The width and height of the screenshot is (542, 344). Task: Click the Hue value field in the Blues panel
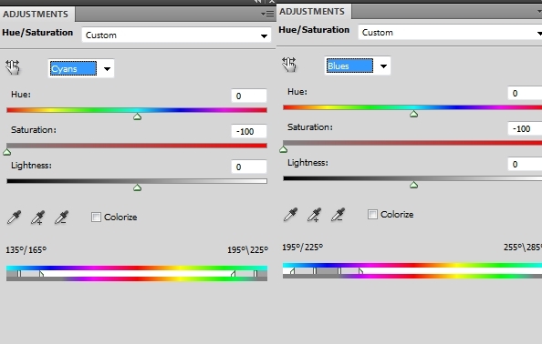coord(525,93)
